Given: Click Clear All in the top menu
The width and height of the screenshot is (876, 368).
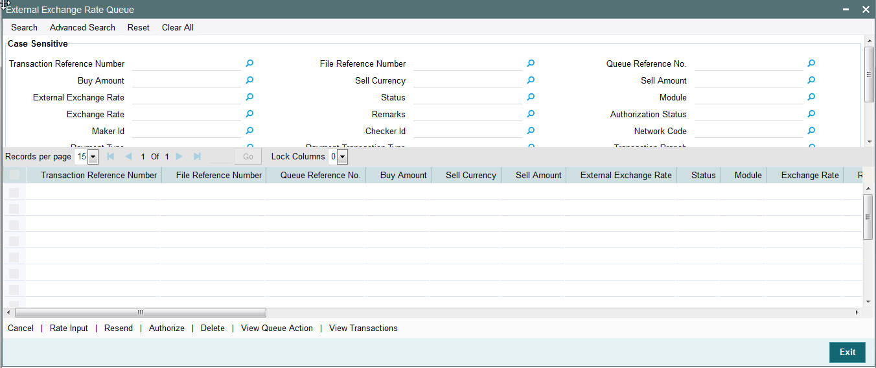Looking at the screenshot, I should [178, 27].
